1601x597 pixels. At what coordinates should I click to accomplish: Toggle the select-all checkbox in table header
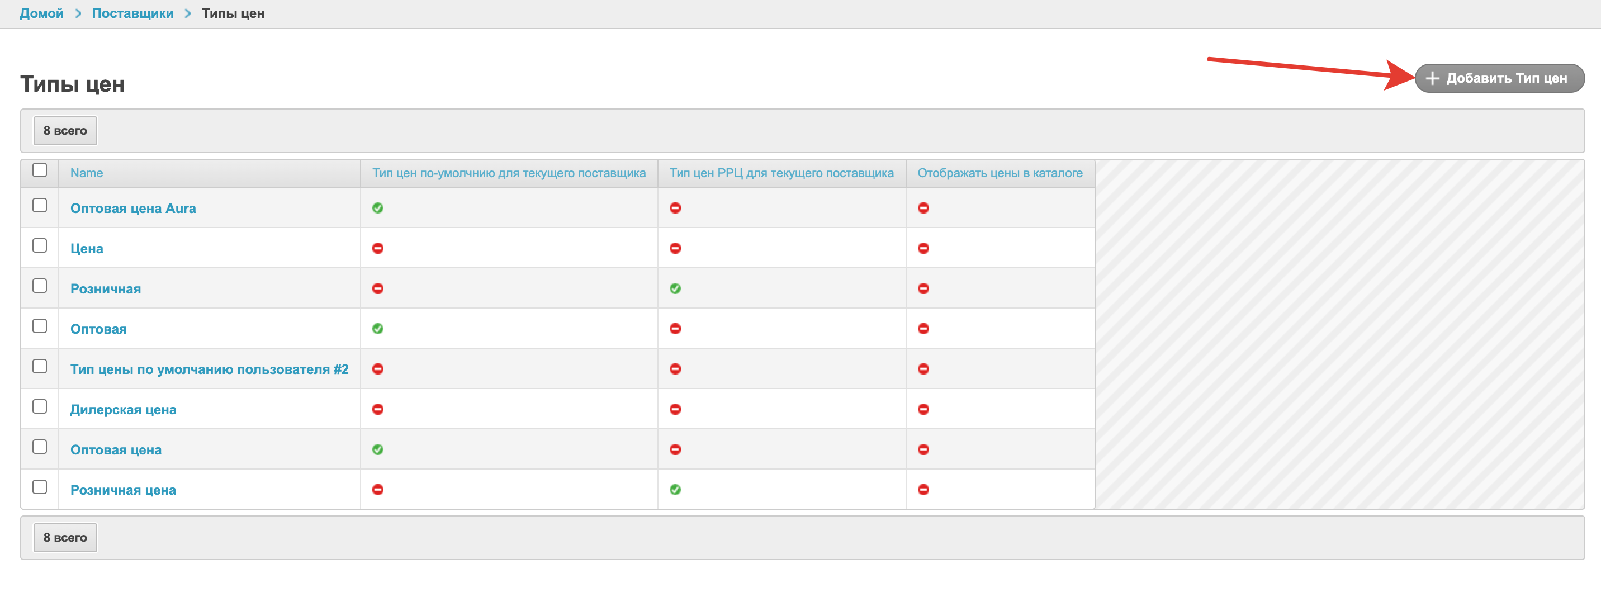click(x=40, y=170)
